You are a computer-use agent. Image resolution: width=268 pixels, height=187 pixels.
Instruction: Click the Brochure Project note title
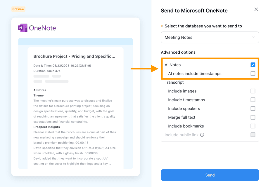(x=74, y=56)
